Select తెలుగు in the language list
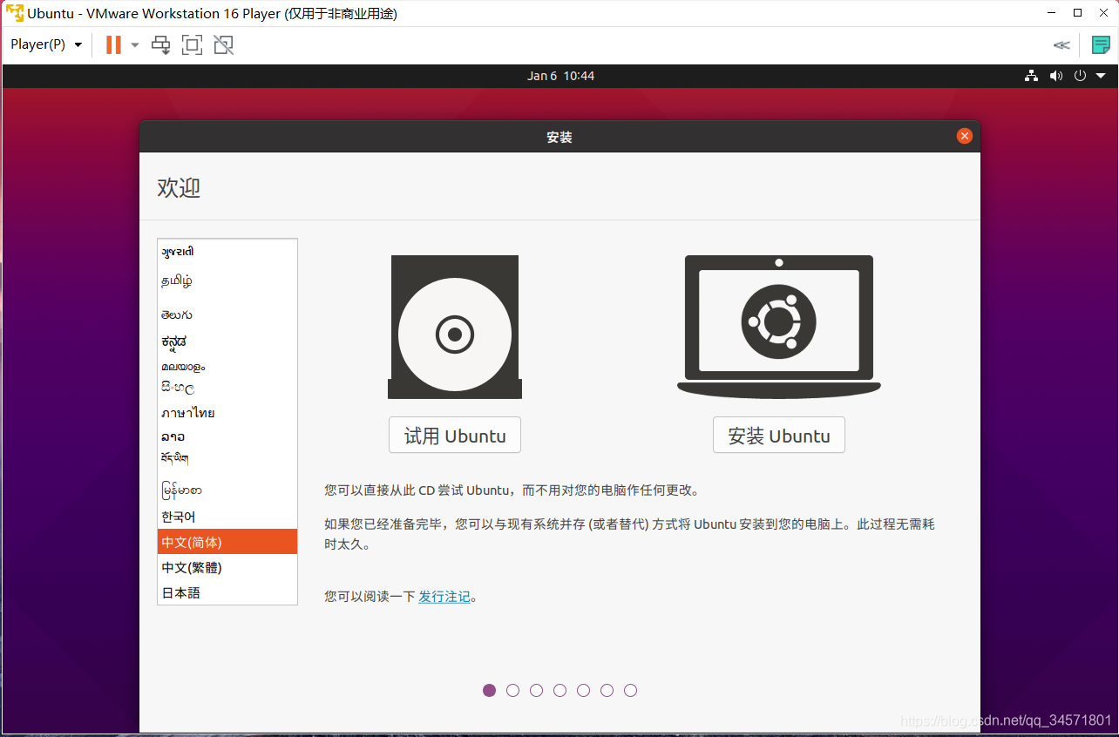1119x737 pixels. [227, 314]
